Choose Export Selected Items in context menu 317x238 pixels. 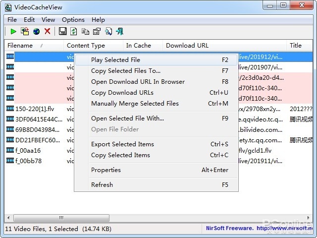pos(122,144)
